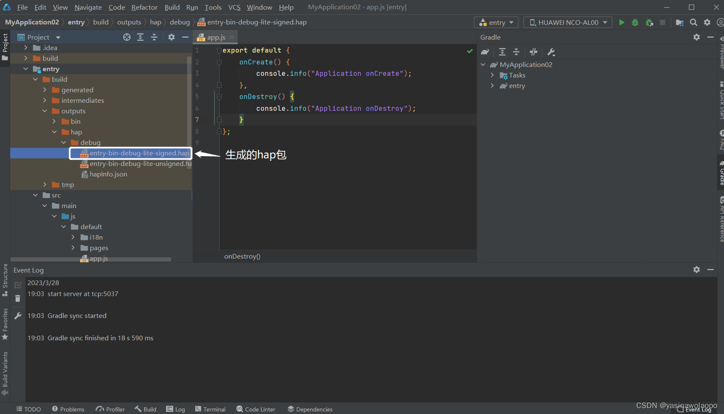724x414 pixels.
Task: Expand the tmp folder
Action: [x=45, y=184]
